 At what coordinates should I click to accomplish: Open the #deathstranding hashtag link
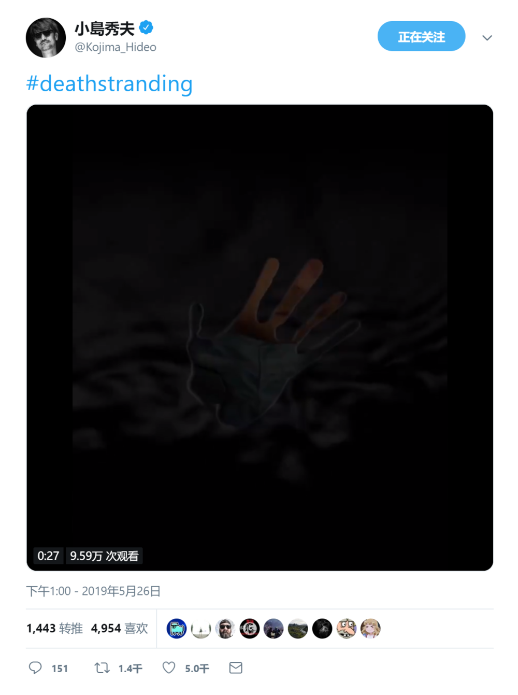coord(109,83)
